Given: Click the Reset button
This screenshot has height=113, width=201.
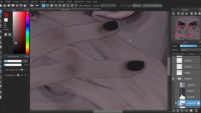Looking at the screenshot, I should 137,6.
